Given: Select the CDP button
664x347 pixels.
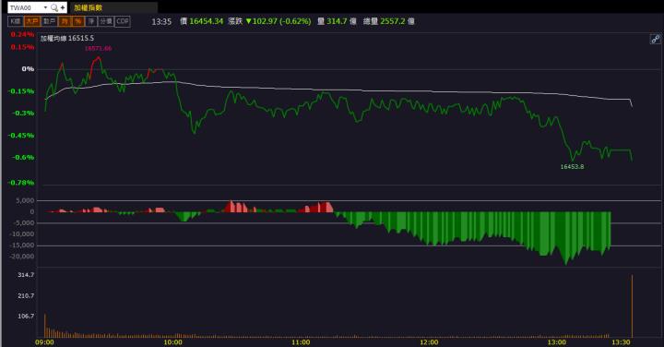Looking at the screenshot, I should [123, 21].
